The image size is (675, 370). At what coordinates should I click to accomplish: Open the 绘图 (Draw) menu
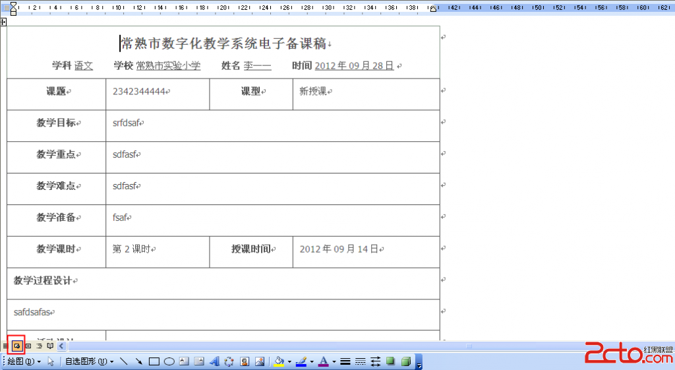(x=24, y=361)
